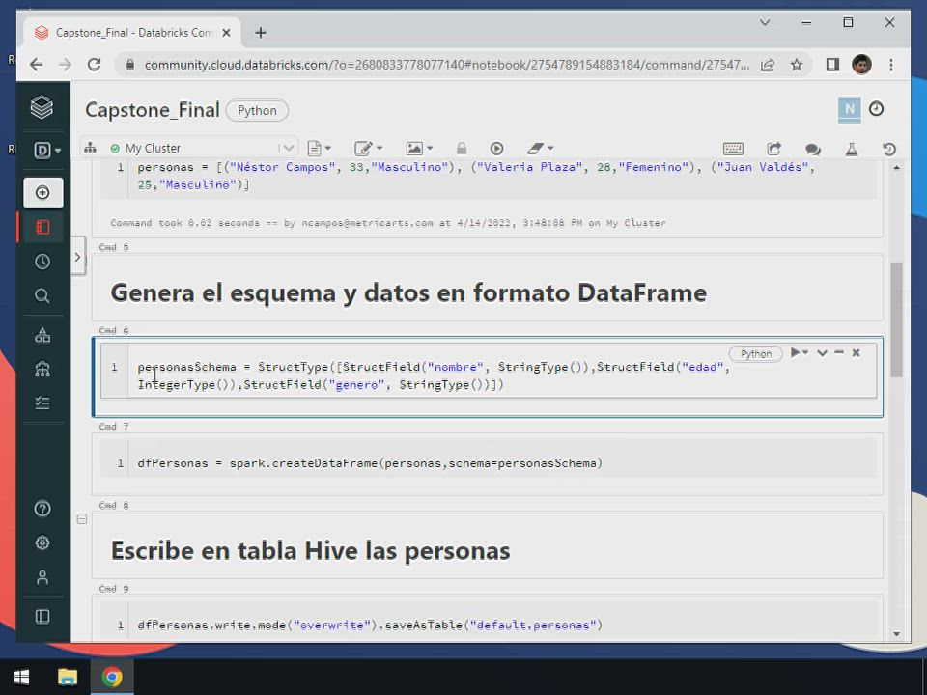
Task: Open the File menu in notebook toolbar
Action: click(319, 149)
